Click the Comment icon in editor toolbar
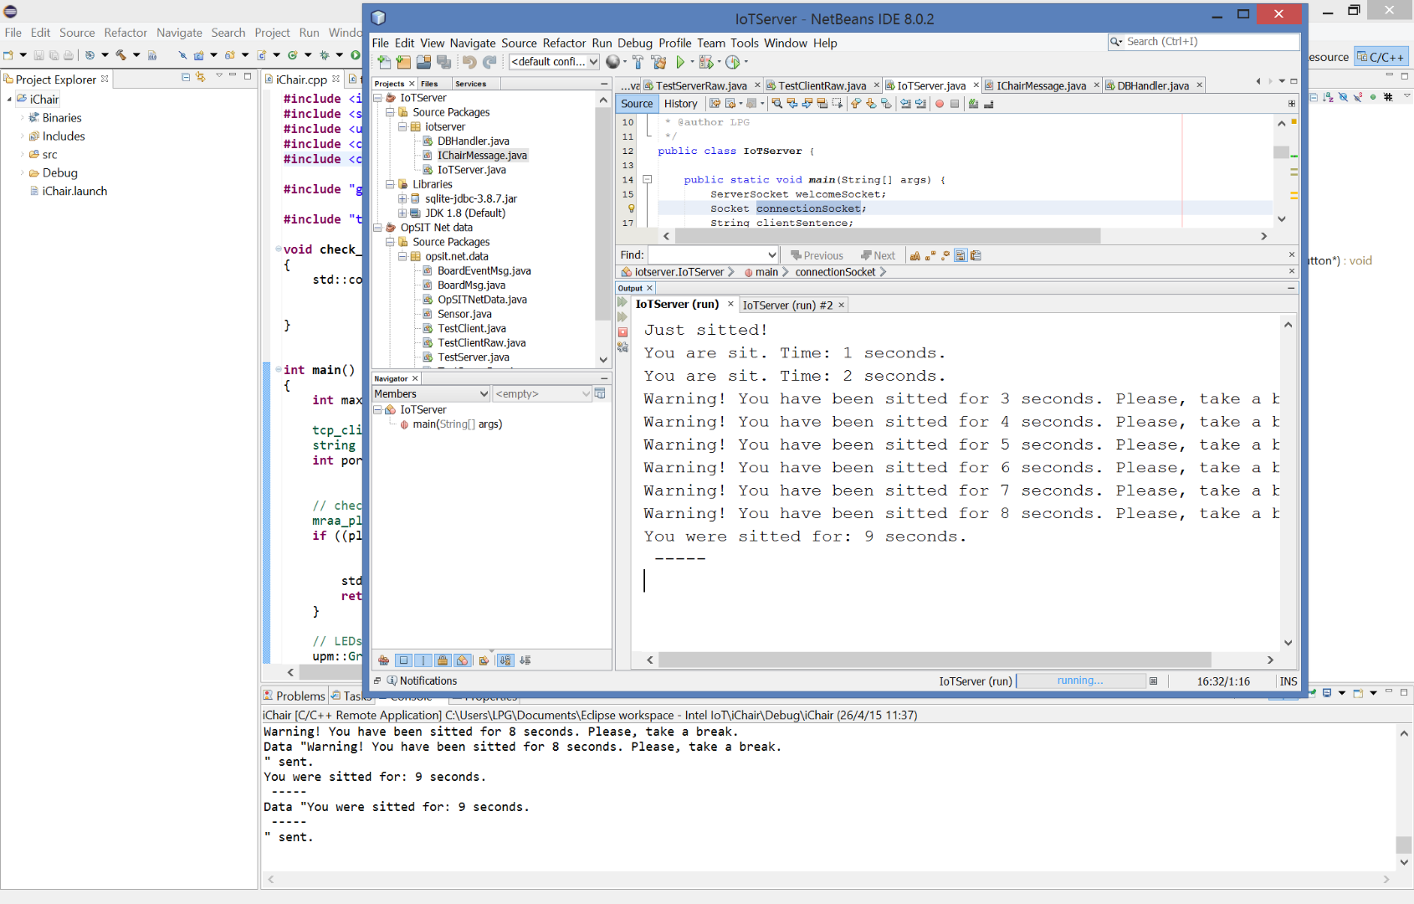Screen dimensions: 1414x904 click(x=973, y=104)
